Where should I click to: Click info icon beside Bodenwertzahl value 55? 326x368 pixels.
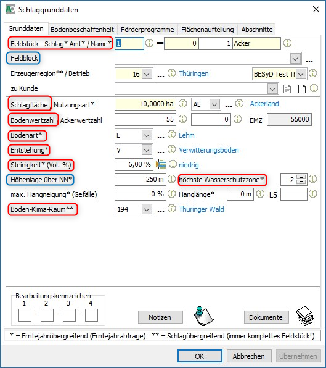[182, 119]
